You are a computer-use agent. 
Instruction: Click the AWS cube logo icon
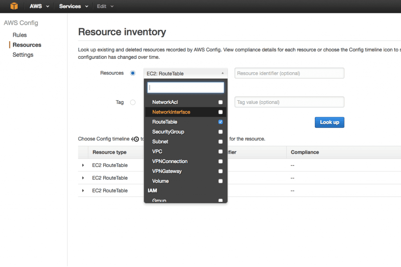(14, 6)
